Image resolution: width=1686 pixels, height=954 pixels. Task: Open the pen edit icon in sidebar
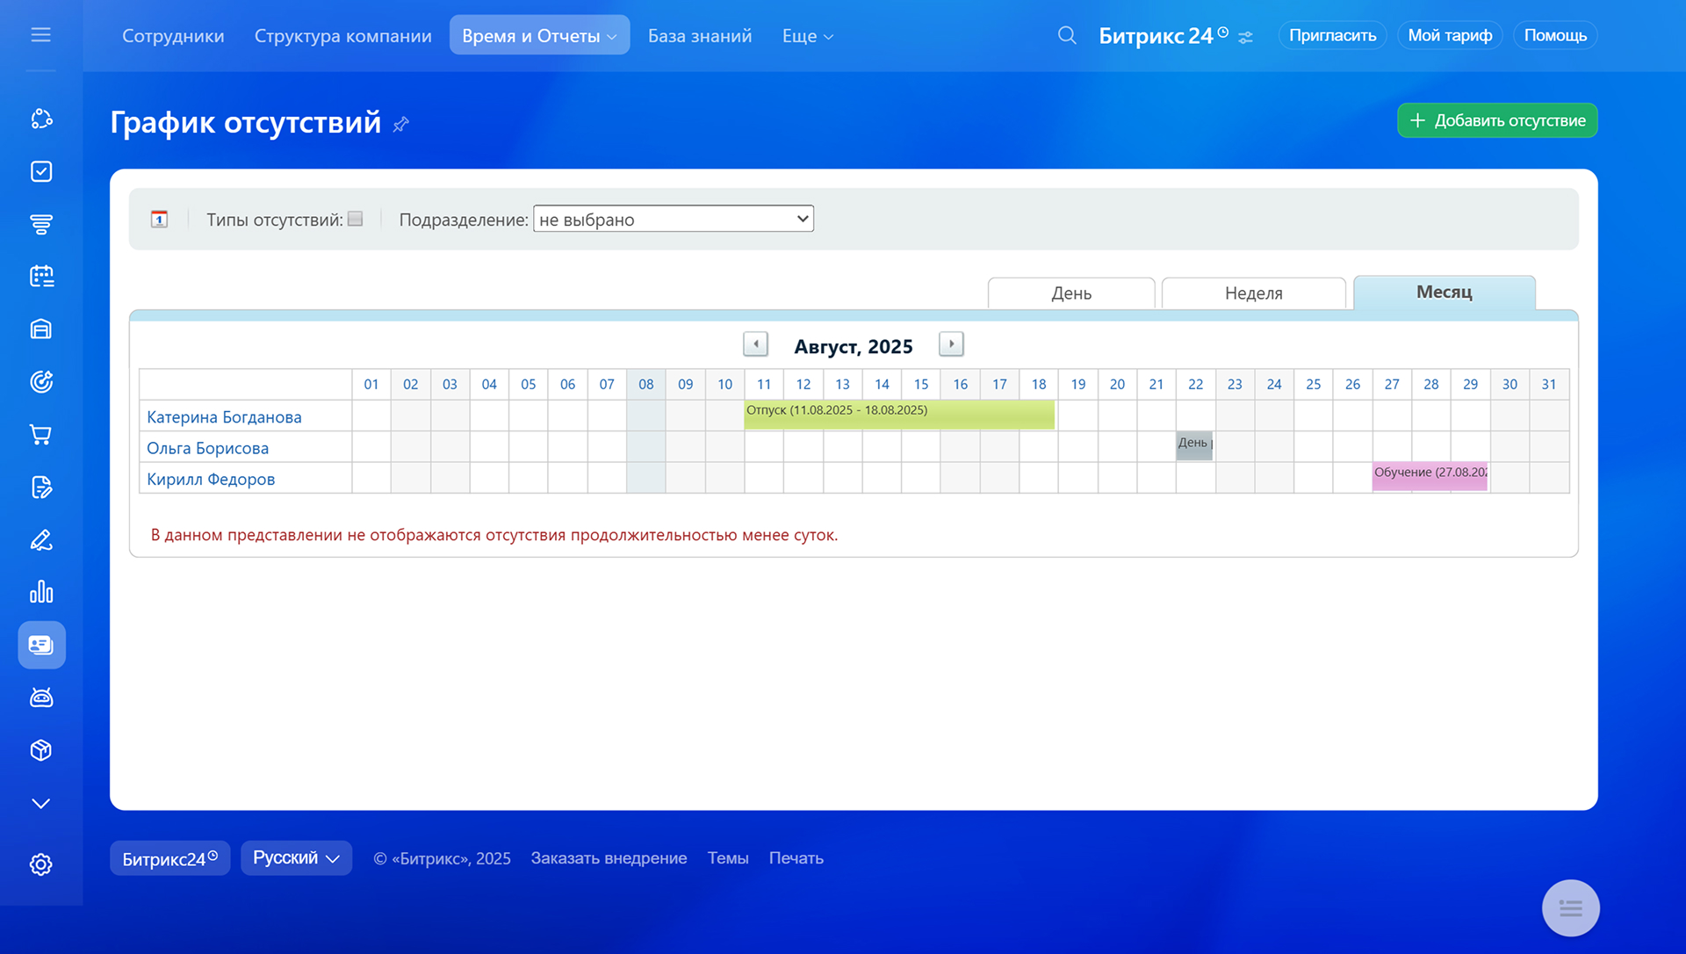pyautogui.click(x=41, y=540)
